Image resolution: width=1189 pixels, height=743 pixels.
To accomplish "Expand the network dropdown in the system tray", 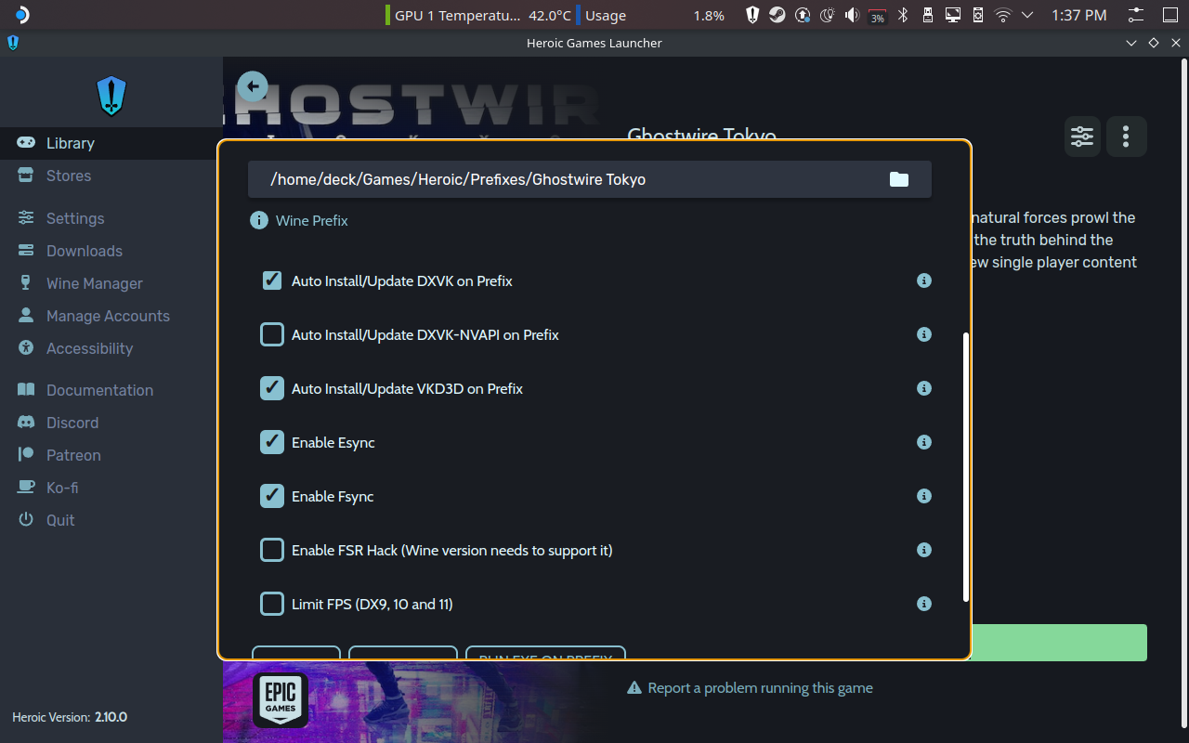I will [x=1027, y=15].
